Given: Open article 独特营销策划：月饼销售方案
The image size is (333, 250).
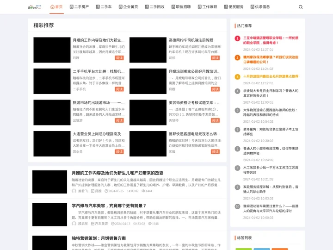Looking at the screenshot, I should pos(99,238).
